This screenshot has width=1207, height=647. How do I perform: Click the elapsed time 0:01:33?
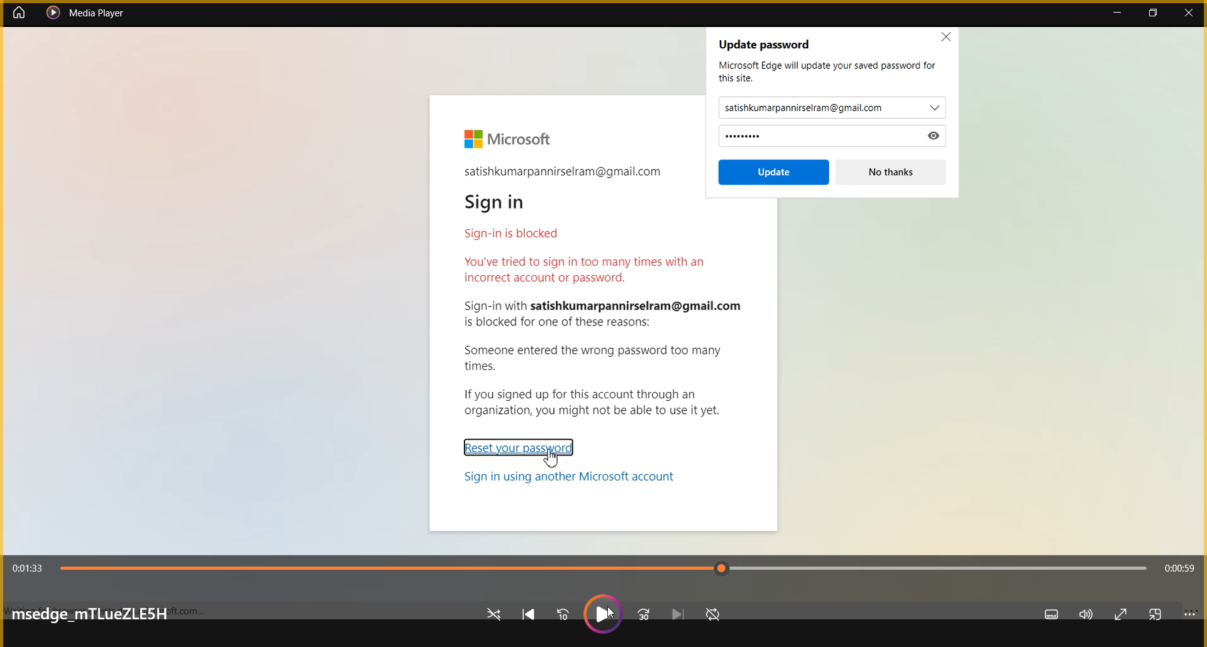coord(27,568)
